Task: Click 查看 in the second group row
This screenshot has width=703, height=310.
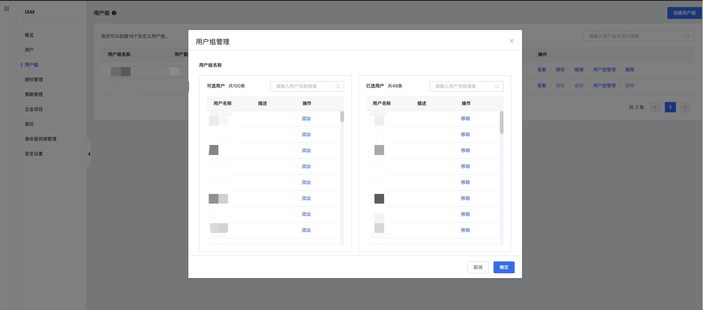Action: (542, 86)
